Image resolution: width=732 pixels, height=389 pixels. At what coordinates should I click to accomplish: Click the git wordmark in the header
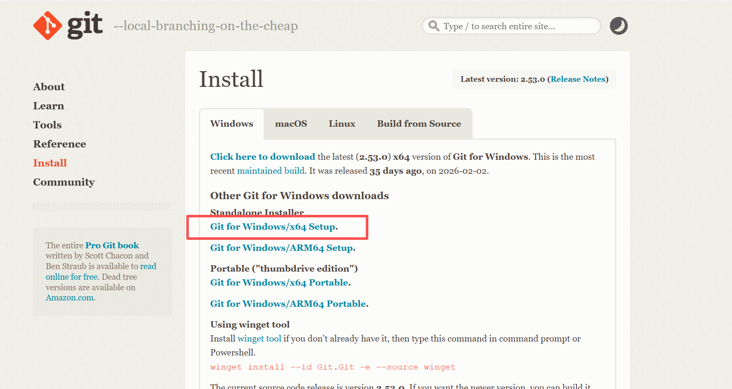pyautogui.click(x=85, y=25)
